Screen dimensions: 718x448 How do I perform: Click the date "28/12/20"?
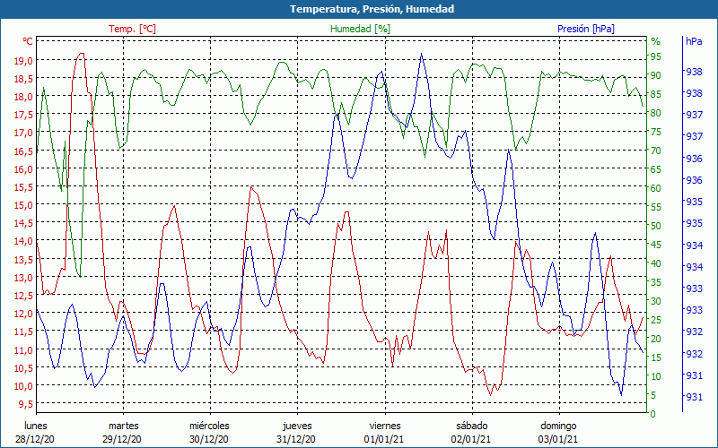pyautogui.click(x=35, y=439)
